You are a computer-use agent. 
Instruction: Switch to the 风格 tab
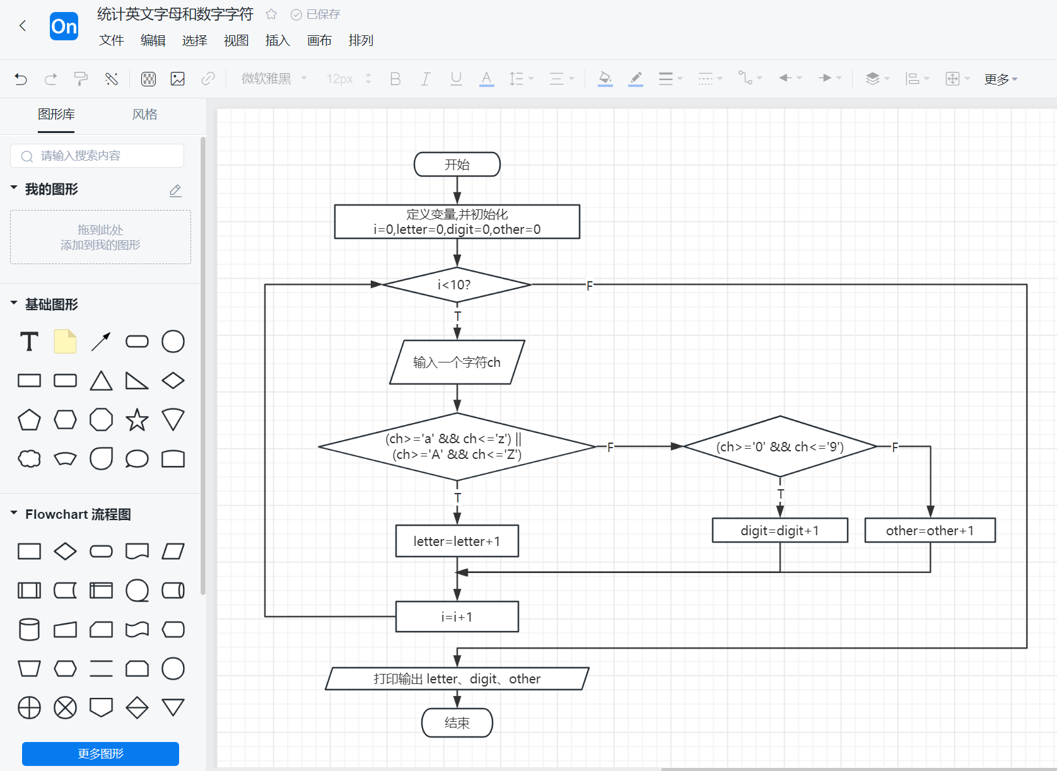(x=144, y=114)
